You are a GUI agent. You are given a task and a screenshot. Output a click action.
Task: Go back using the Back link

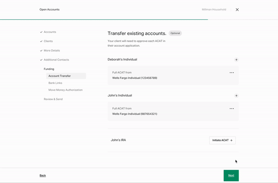pos(43,175)
